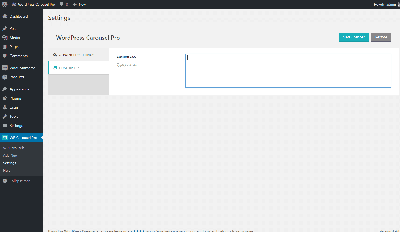Click Settings submenu link under WP Carousel Pro
Image resolution: width=400 pixels, height=232 pixels.
coord(10,163)
